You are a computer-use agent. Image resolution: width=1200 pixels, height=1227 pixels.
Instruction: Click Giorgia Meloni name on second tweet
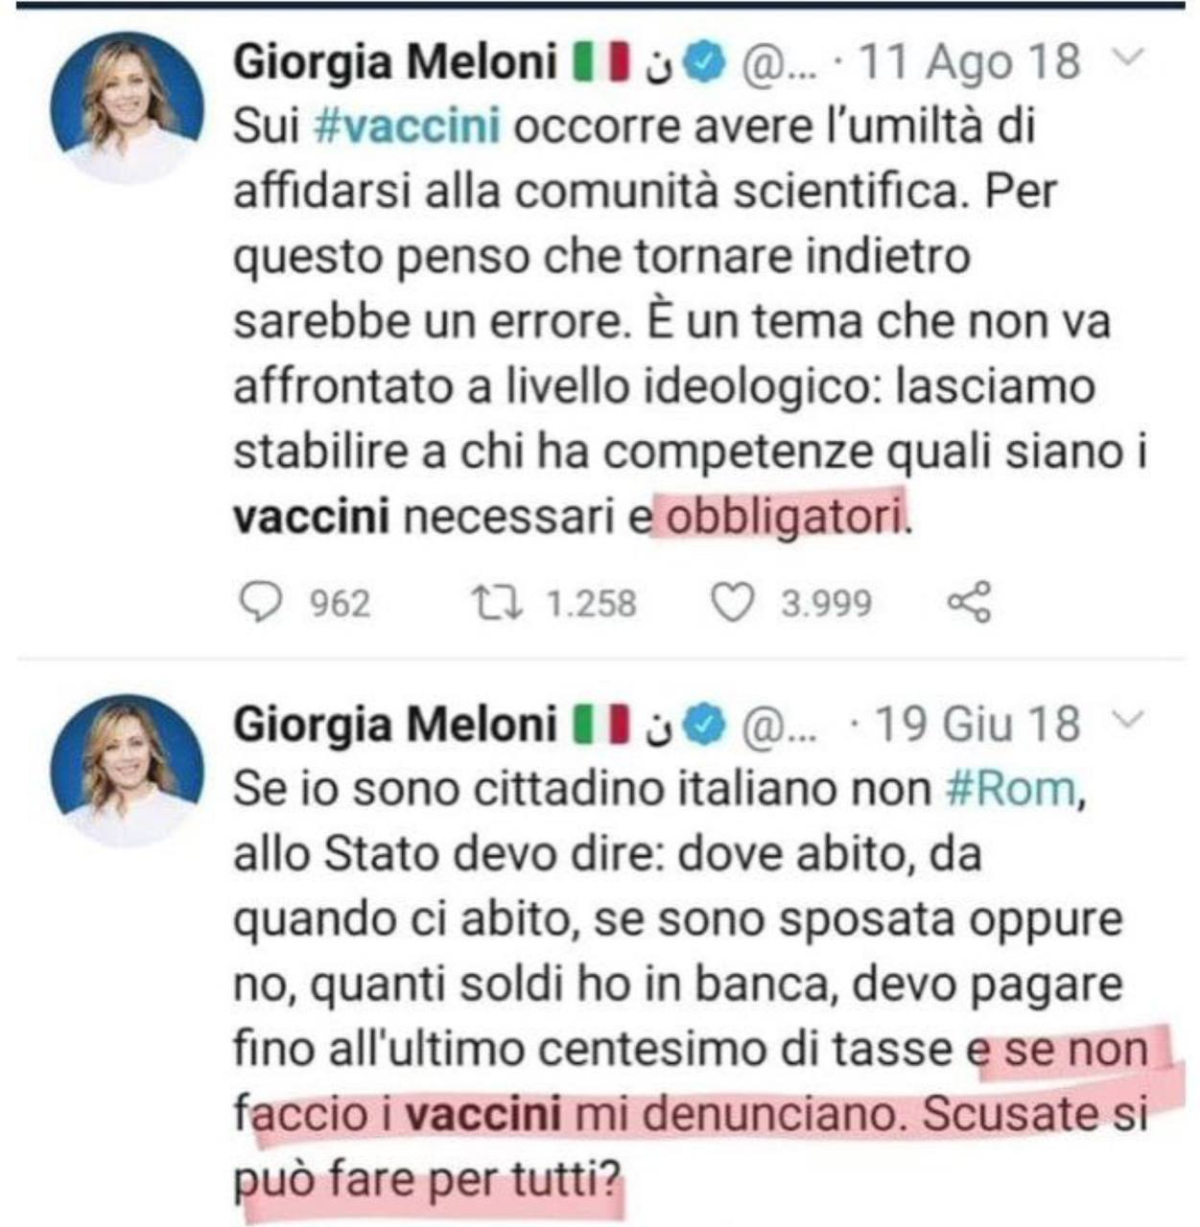tap(395, 725)
